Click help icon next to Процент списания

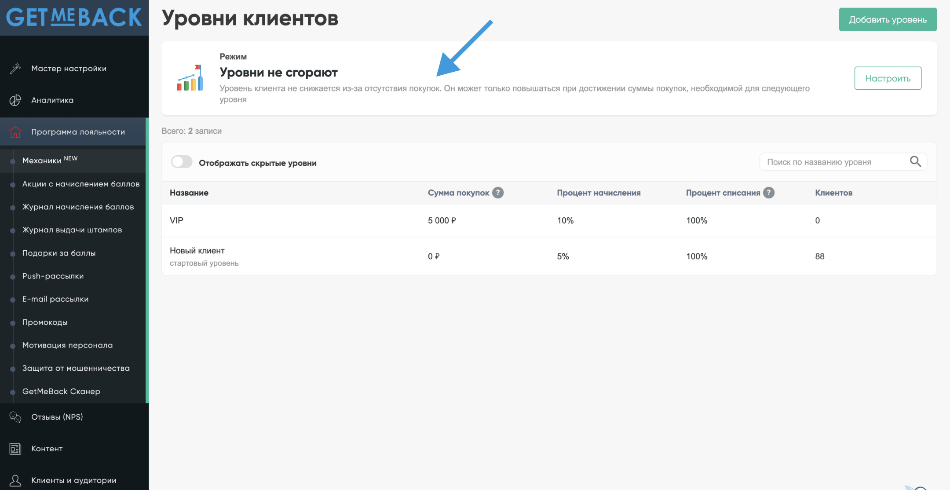pyautogui.click(x=769, y=193)
